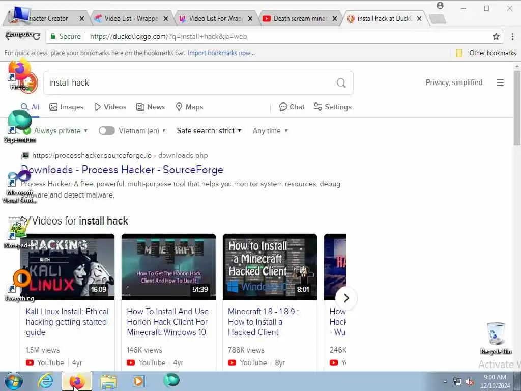The image size is (521, 391).
Task: Switch to the Video List For Wrapper tab
Action: (216, 19)
